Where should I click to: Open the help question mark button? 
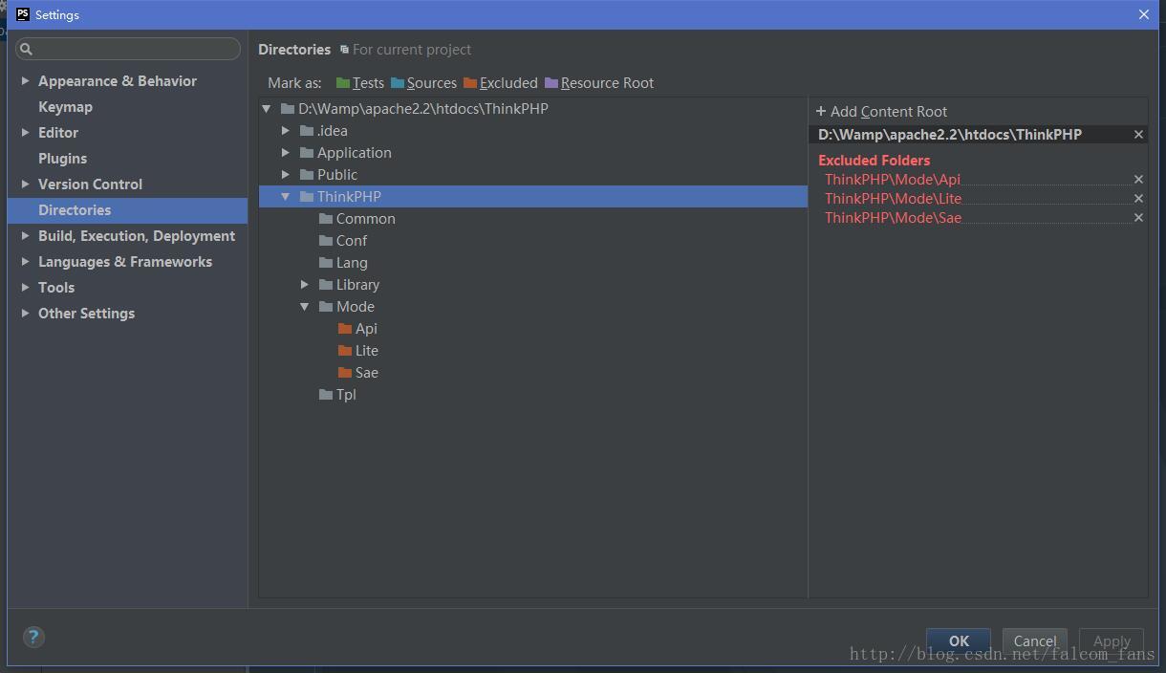[x=33, y=637]
